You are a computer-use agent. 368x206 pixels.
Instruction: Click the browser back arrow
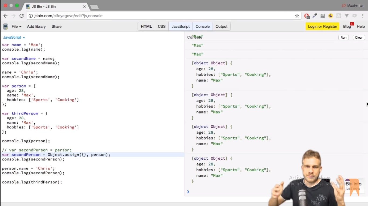point(5,16)
